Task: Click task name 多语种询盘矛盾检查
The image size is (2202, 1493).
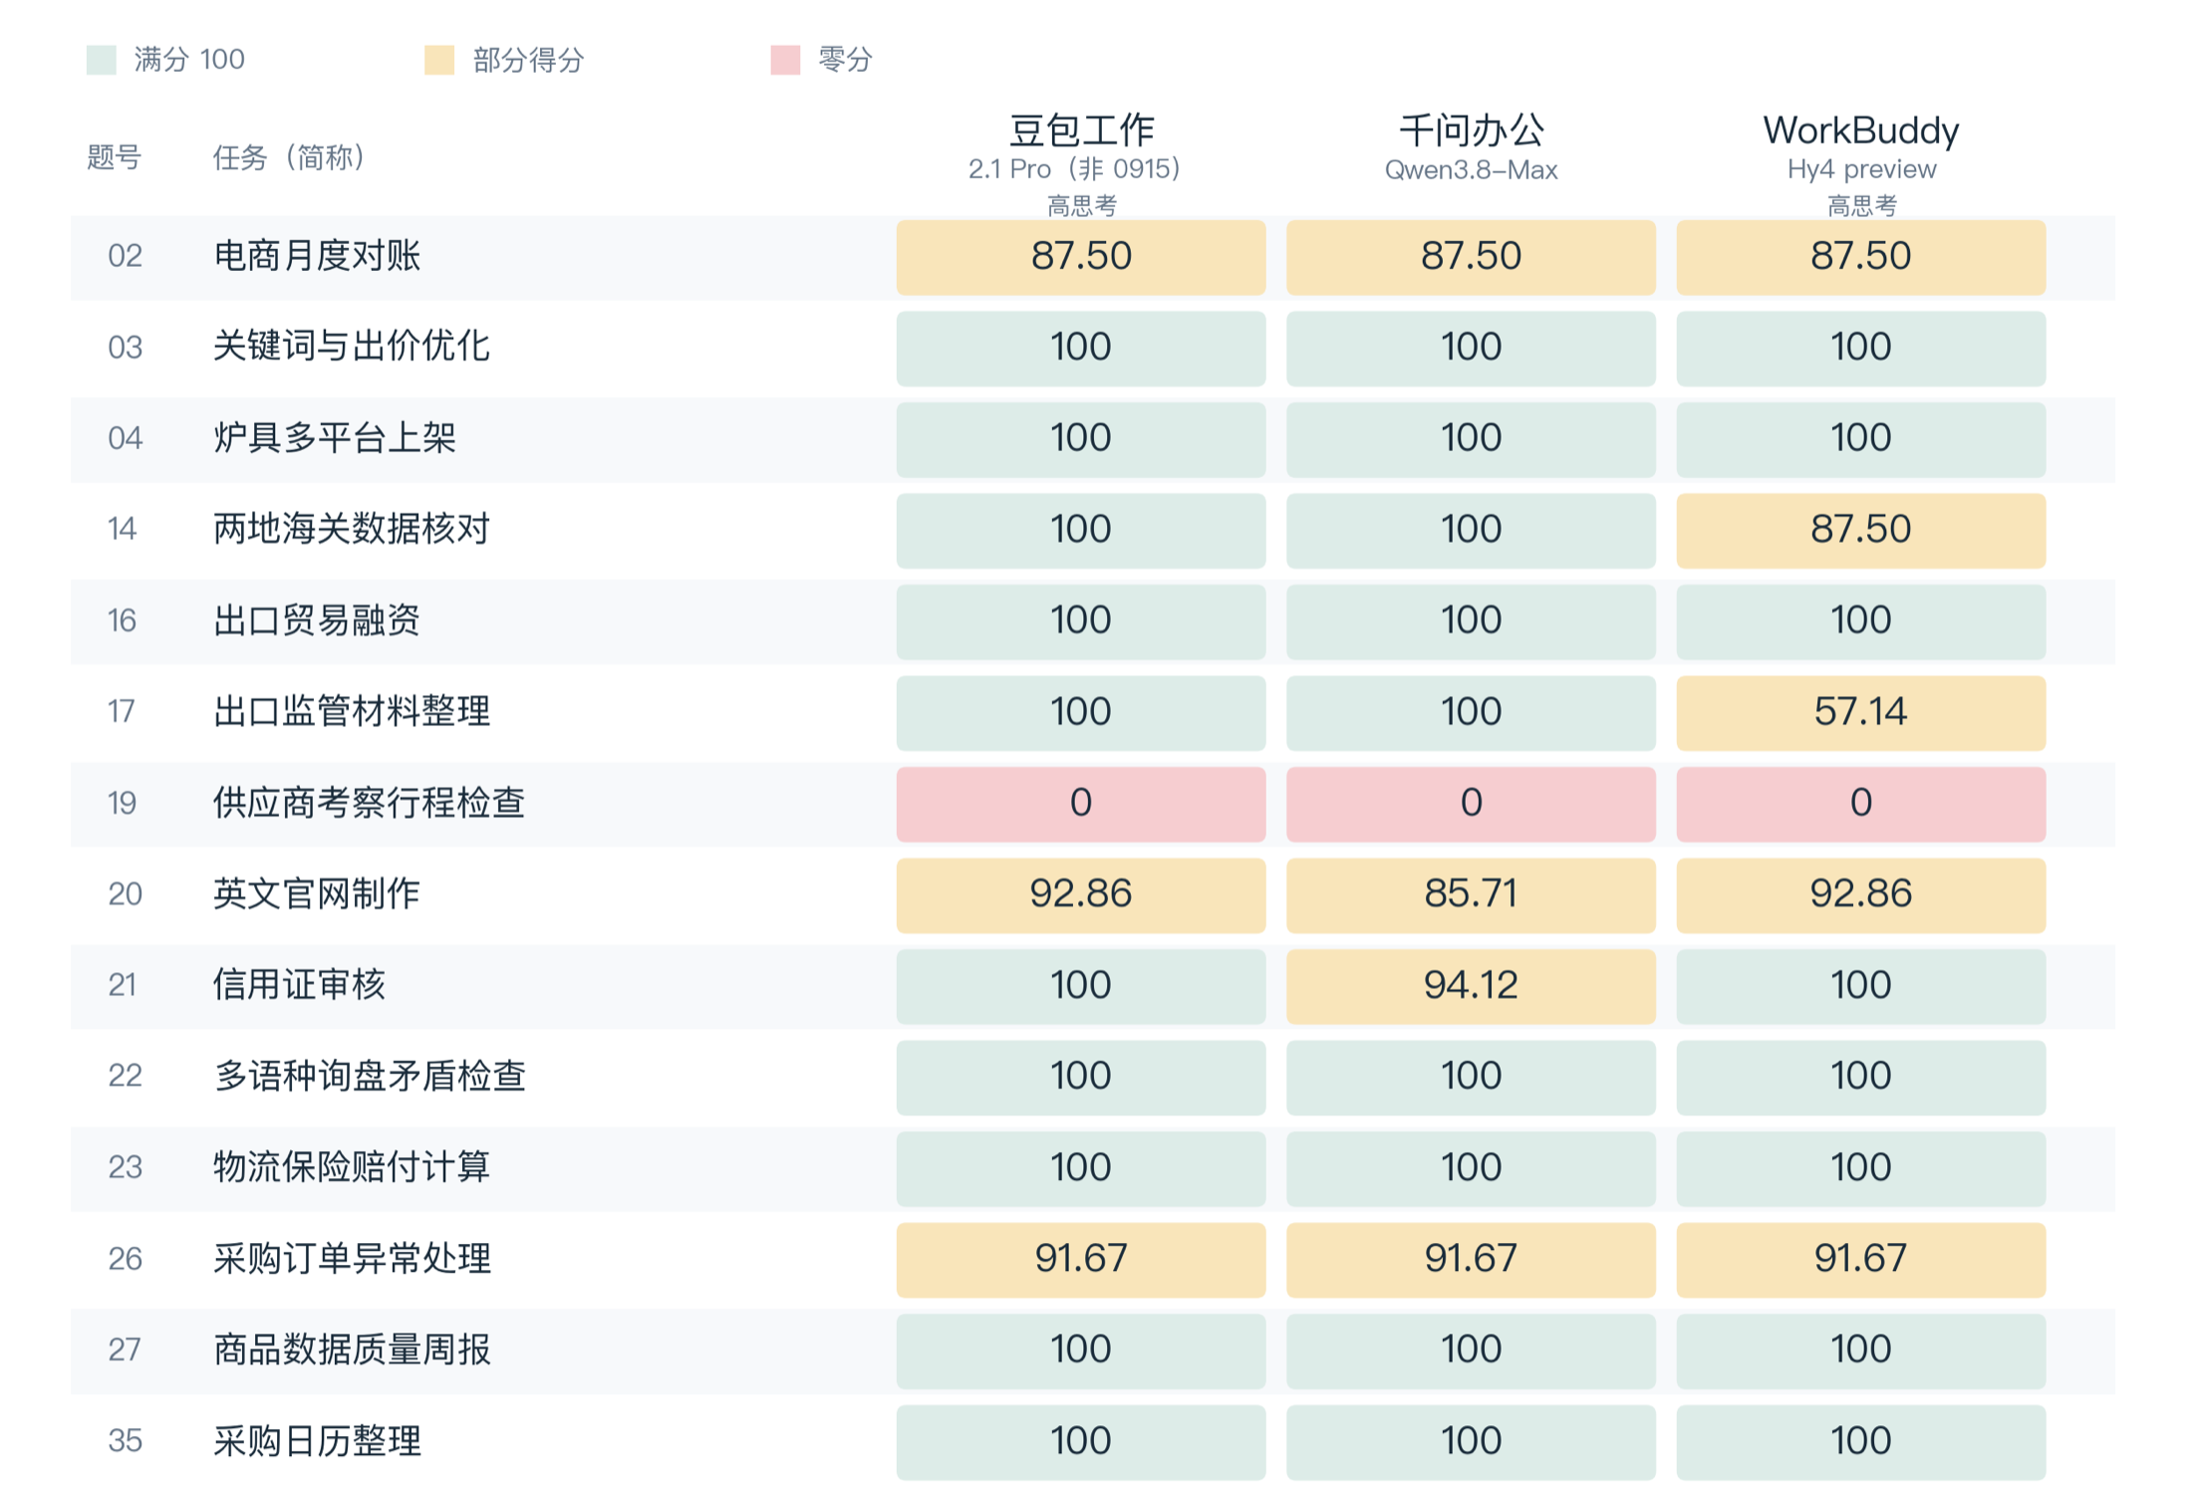Action: tap(369, 1077)
